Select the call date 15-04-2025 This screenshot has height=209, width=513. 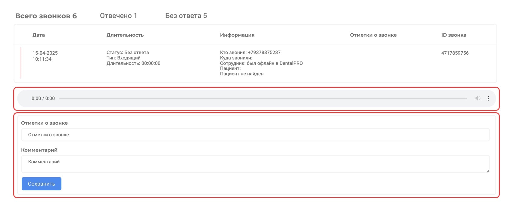45,53
